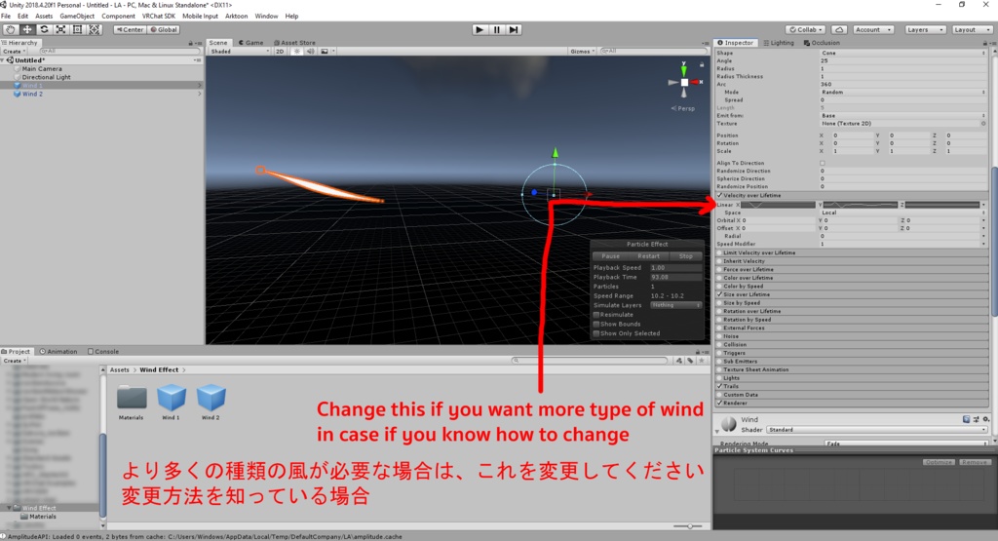Click Stop in Particle Effect panel
This screenshot has width=998, height=541.
[x=685, y=256]
